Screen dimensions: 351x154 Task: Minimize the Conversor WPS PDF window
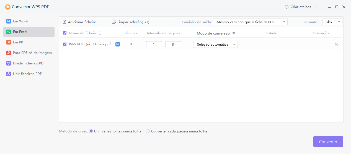click(x=329, y=7)
